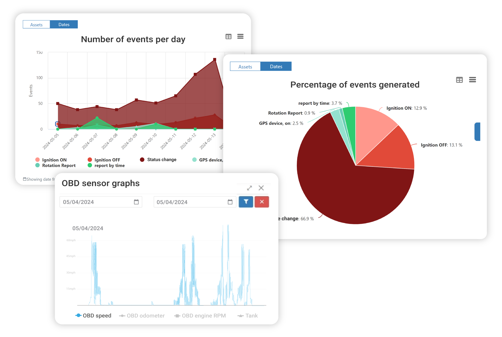502x337 pixels.
Task: Toggle OBD speed series in legend
Action: [93, 315]
